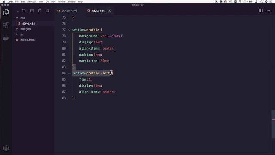This screenshot has height=155, width=275.
Task: Open the Selection menu
Action: tap(32, 2)
